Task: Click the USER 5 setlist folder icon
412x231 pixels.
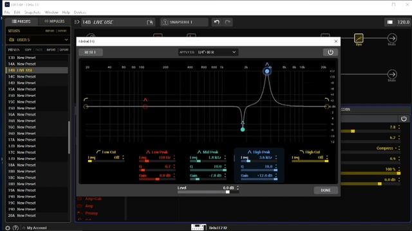Action: [12, 40]
